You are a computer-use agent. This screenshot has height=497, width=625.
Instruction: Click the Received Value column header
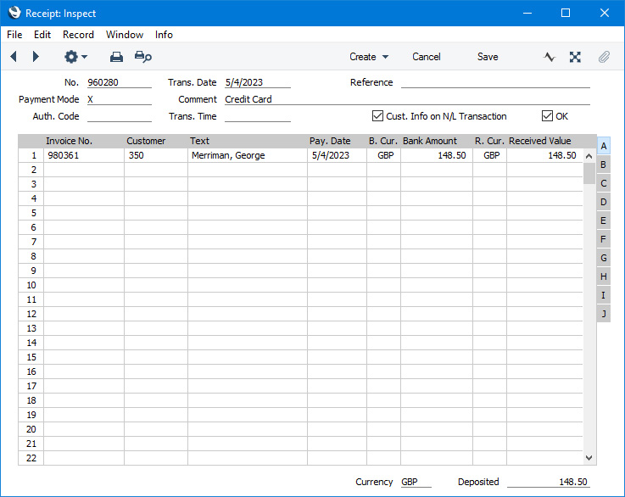click(539, 141)
